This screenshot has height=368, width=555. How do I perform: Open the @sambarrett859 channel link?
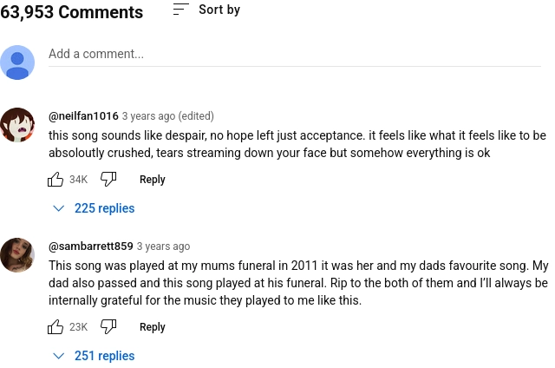tap(90, 246)
